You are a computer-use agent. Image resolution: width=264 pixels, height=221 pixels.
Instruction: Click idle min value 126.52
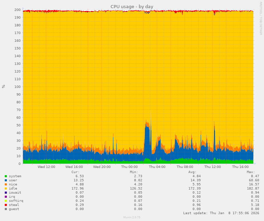click(136, 188)
